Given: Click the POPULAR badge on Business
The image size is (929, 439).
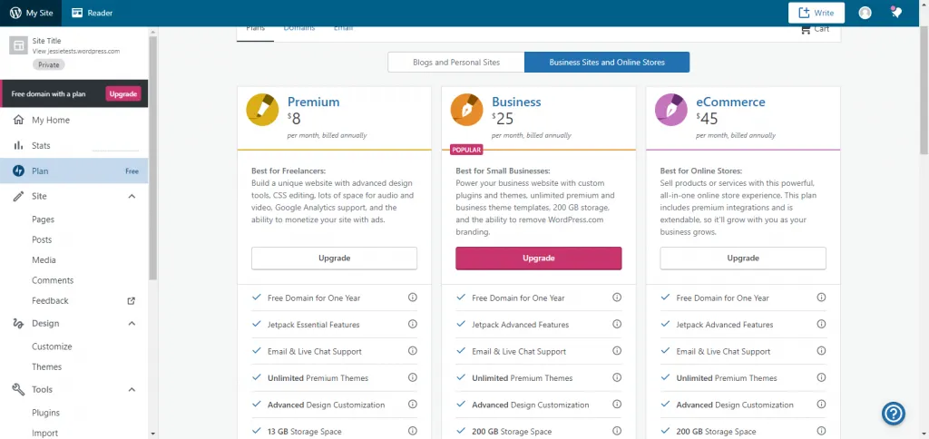Looking at the screenshot, I should tap(467, 150).
